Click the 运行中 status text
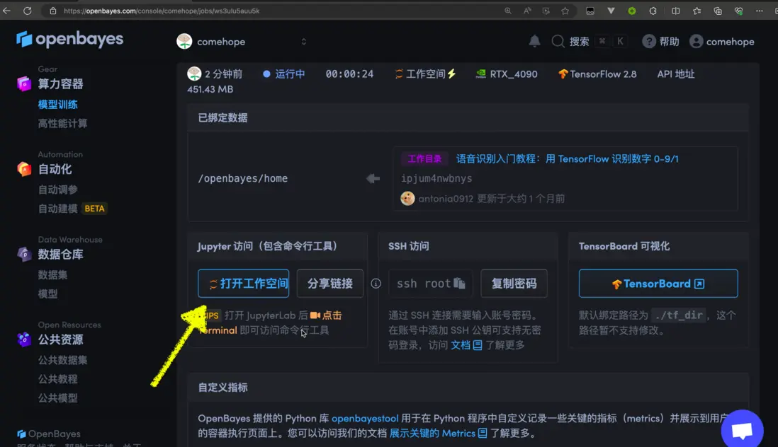 291,74
